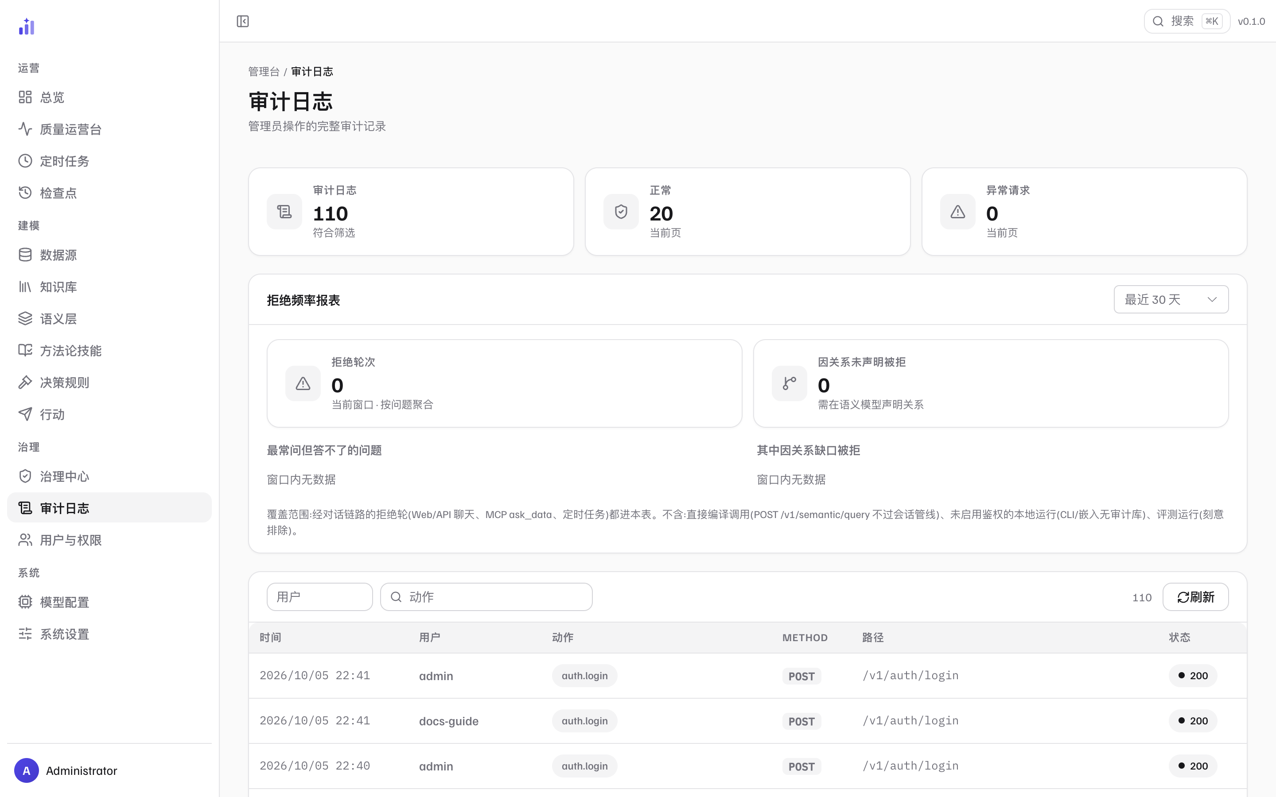
Task: Open 总览 from the sidebar
Action: [x=109, y=97]
